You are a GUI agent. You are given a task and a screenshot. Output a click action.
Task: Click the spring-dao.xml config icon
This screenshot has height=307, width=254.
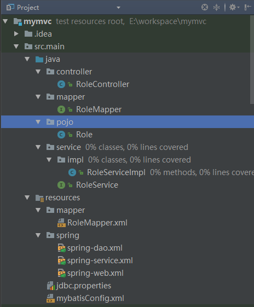pyautogui.click(x=61, y=248)
